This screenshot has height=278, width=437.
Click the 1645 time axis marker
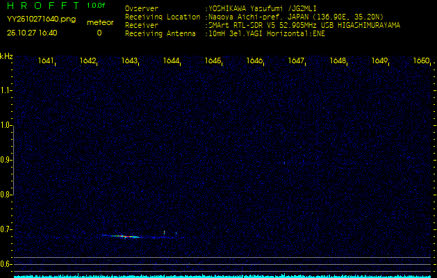coord(213,60)
